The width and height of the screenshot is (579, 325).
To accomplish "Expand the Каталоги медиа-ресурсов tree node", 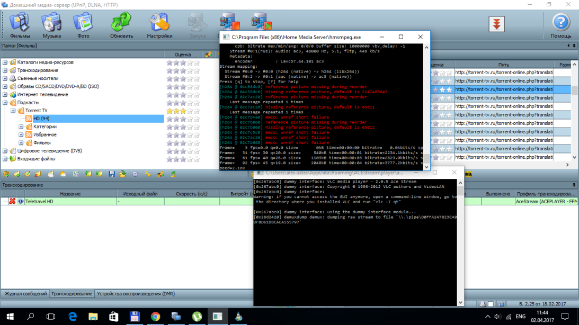I will pyautogui.click(x=5, y=62).
